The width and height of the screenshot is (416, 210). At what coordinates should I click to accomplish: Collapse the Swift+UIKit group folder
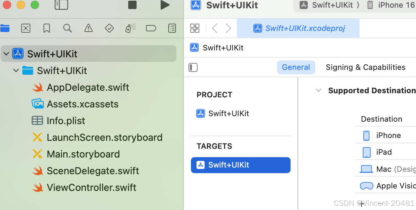[16, 70]
